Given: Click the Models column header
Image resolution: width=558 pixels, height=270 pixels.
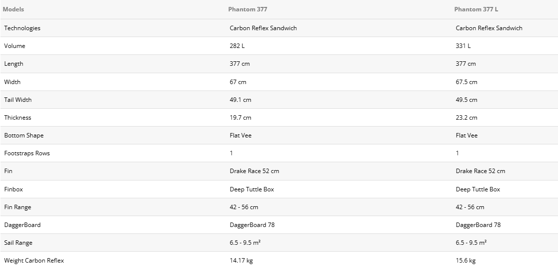Looking at the screenshot, I should click(x=13, y=9).
